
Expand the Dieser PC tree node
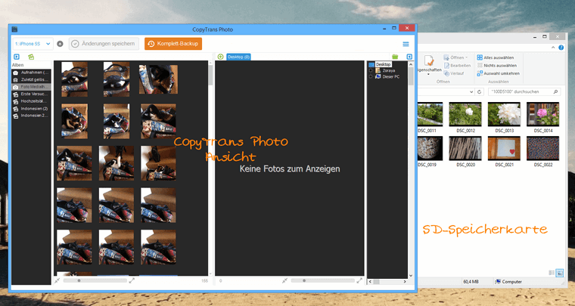coord(371,76)
